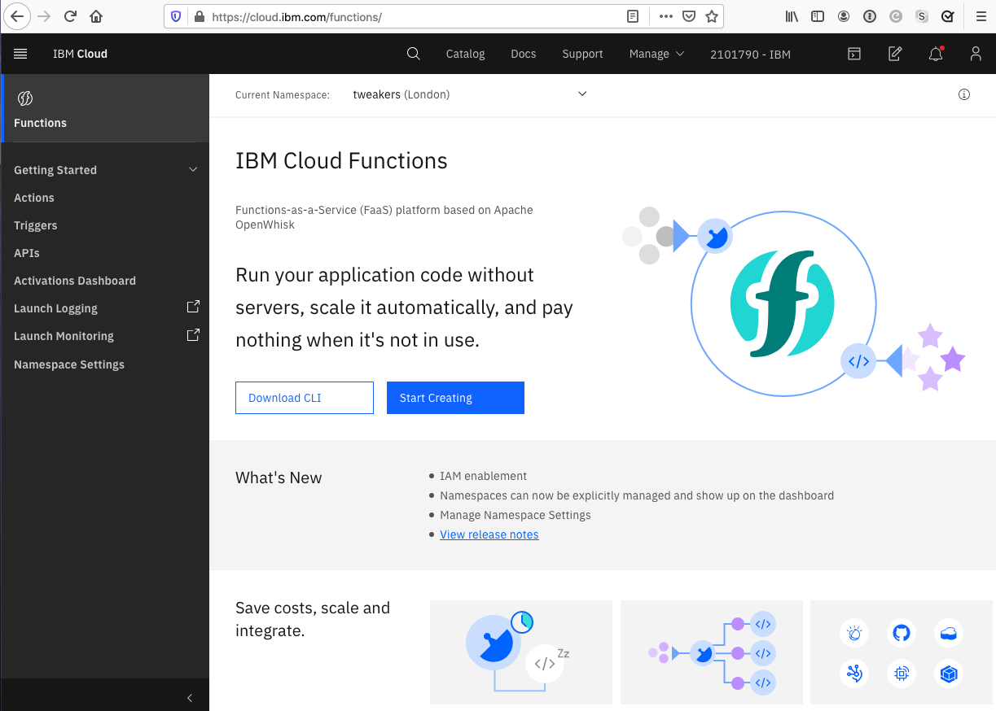Click the GitHub integration icon
The width and height of the screenshot is (996, 711).
click(x=901, y=633)
